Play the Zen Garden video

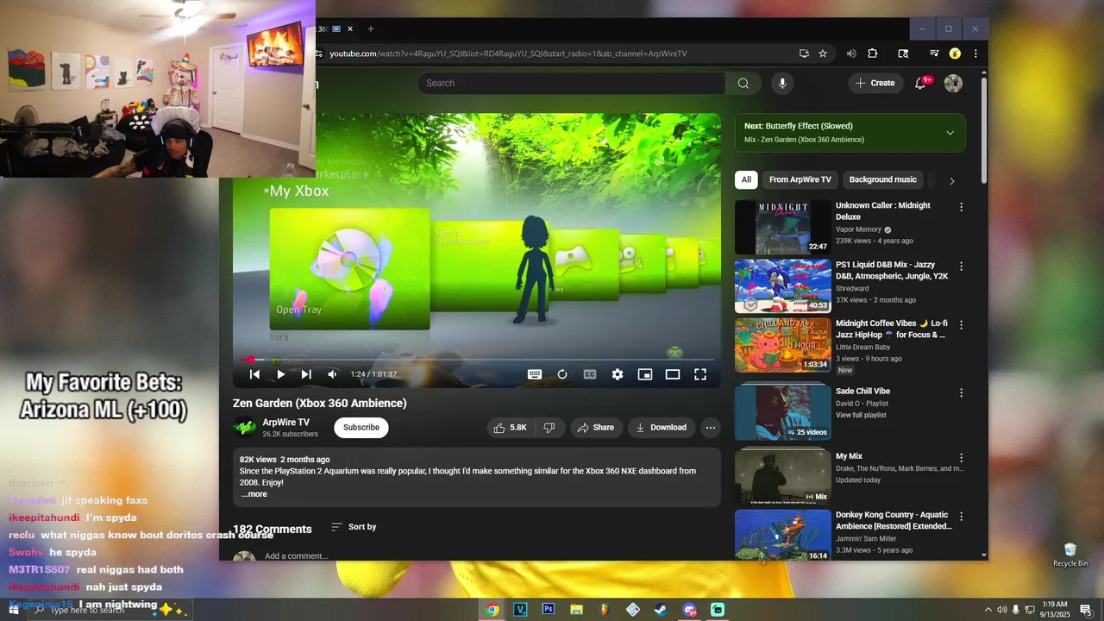tap(280, 374)
